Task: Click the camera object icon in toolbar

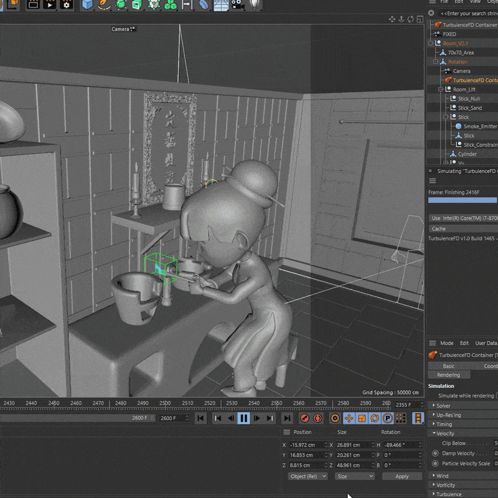Action: 237,5
